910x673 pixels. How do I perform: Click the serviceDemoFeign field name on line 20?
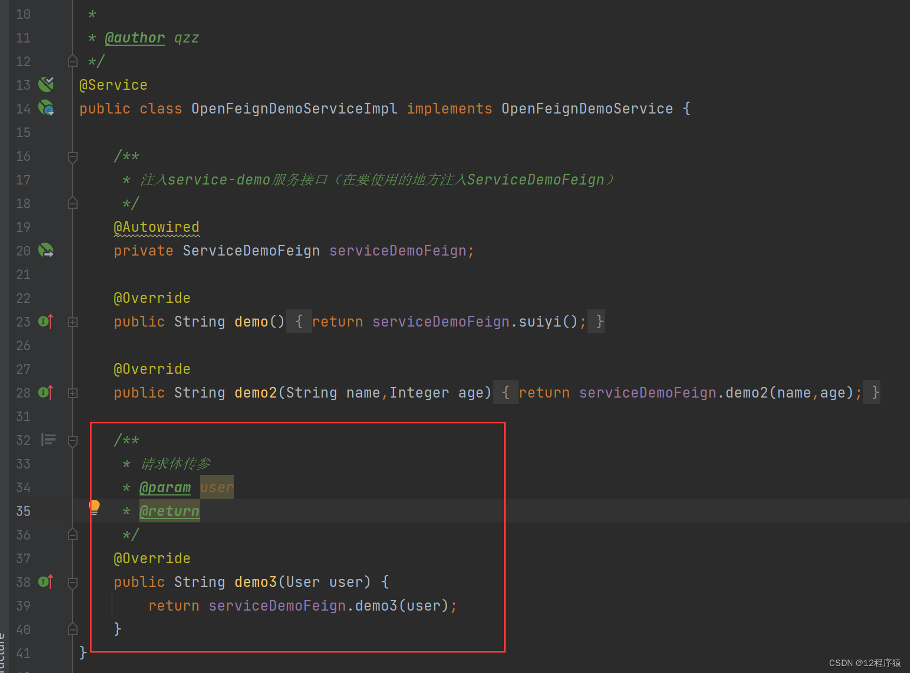397,251
